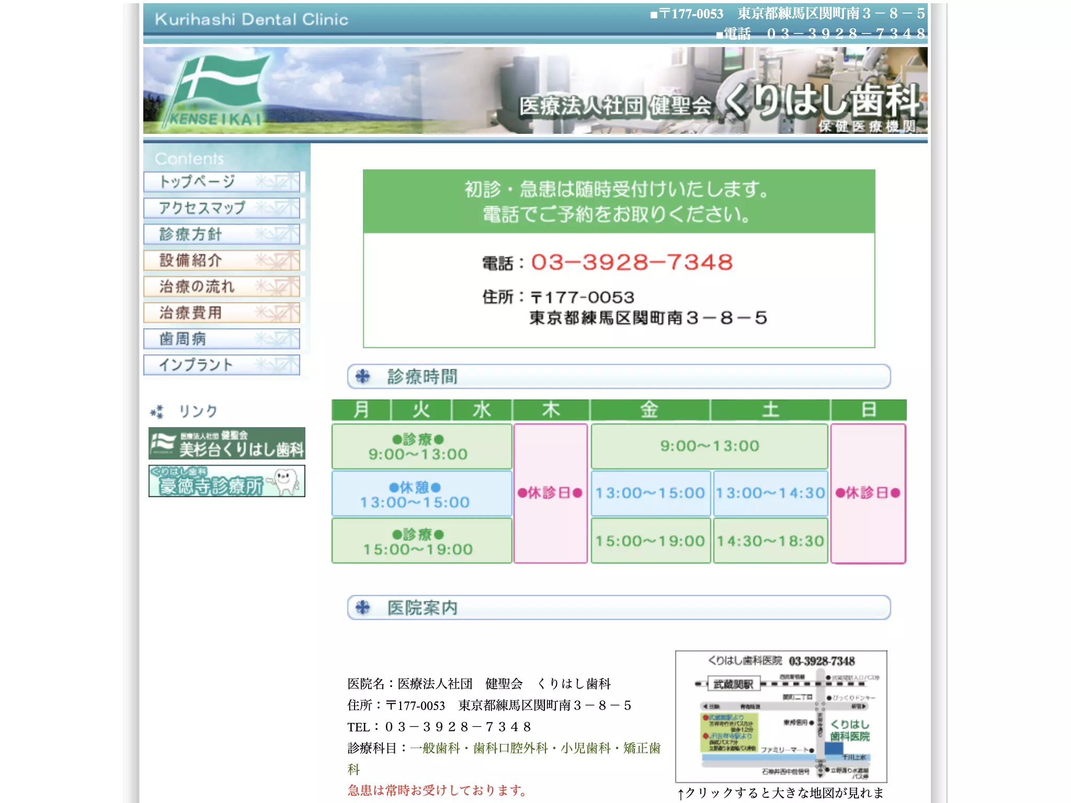The image size is (1071, 803).
Task: Go to the 設備紹介 page
Action: click(222, 260)
